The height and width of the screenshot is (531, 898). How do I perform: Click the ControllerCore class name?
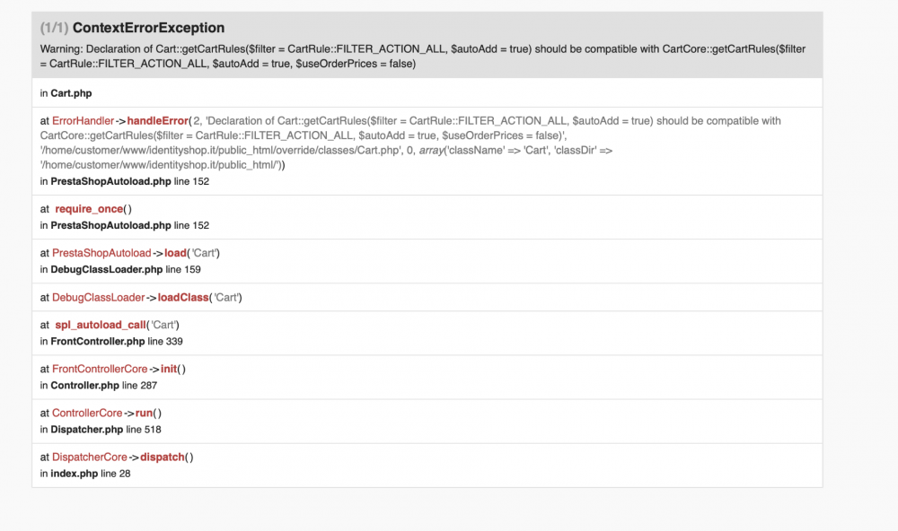87,413
